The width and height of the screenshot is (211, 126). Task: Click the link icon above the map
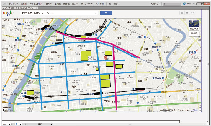pyautogui.click(x=192, y=13)
